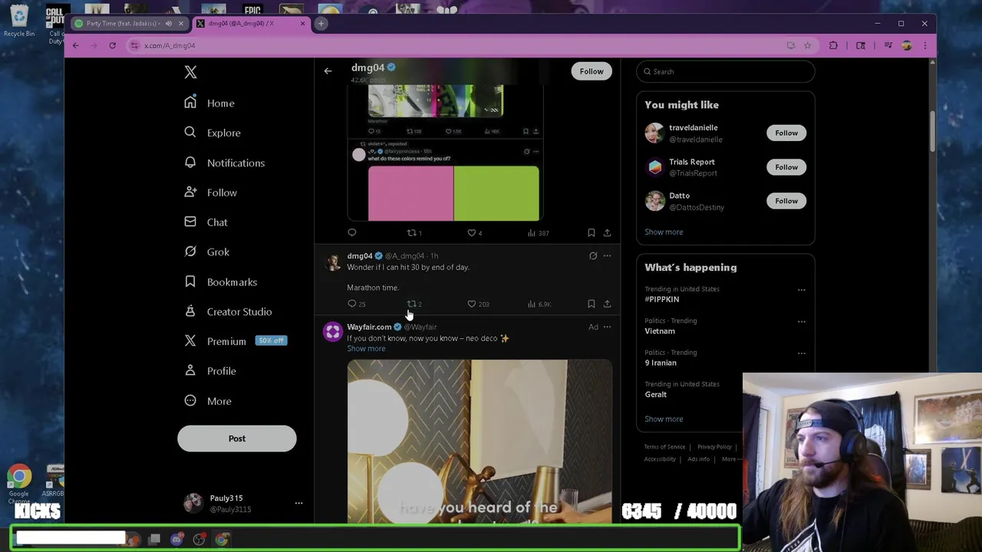Click the Search X field
The height and width of the screenshot is (552, 982).
(x=725, y=71)
